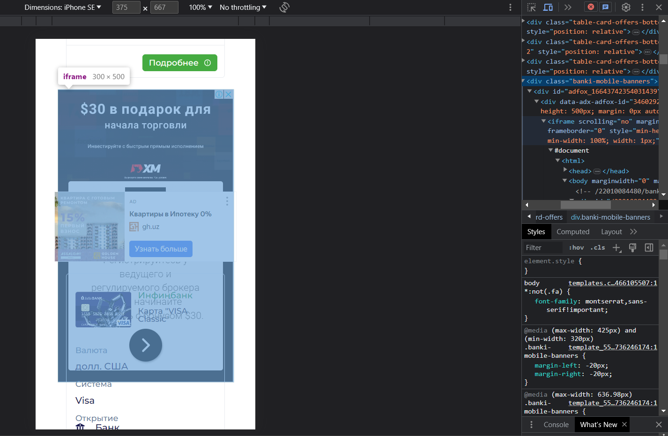Open device toolbar more options menu
This screenshot has height=436, width=668.
(x=510, y=7)
